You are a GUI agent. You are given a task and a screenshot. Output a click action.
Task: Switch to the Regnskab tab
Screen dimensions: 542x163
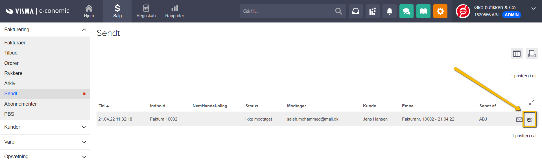pos(146,11)
